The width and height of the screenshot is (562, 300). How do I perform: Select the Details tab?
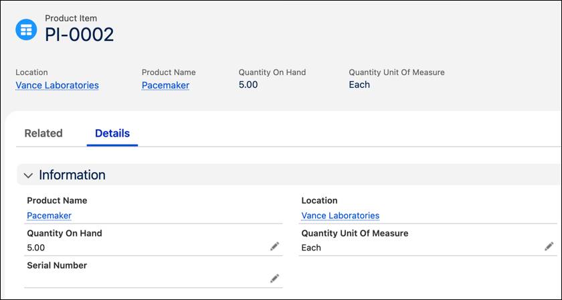point(112,133)
